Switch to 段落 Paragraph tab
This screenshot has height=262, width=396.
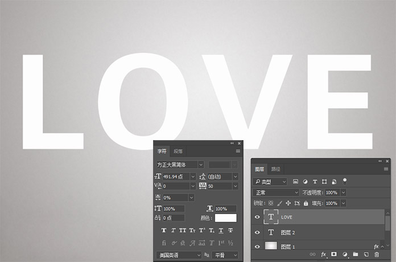pyautogui.click(x=178, y=152)
